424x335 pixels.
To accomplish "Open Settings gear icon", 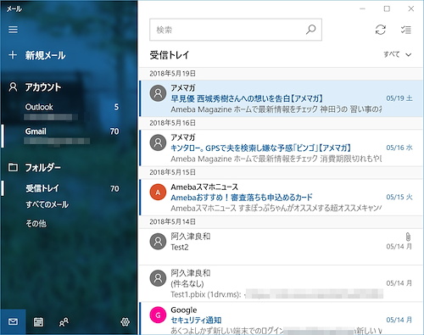I will pos(126,321).
